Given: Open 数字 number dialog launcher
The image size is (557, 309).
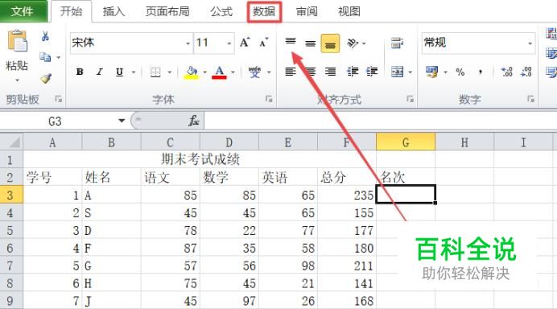Looking at the screenshot, I should click(530, 99).
